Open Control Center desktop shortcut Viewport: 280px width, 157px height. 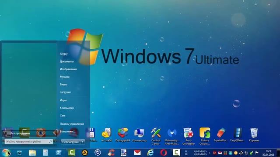click(156, 136)
